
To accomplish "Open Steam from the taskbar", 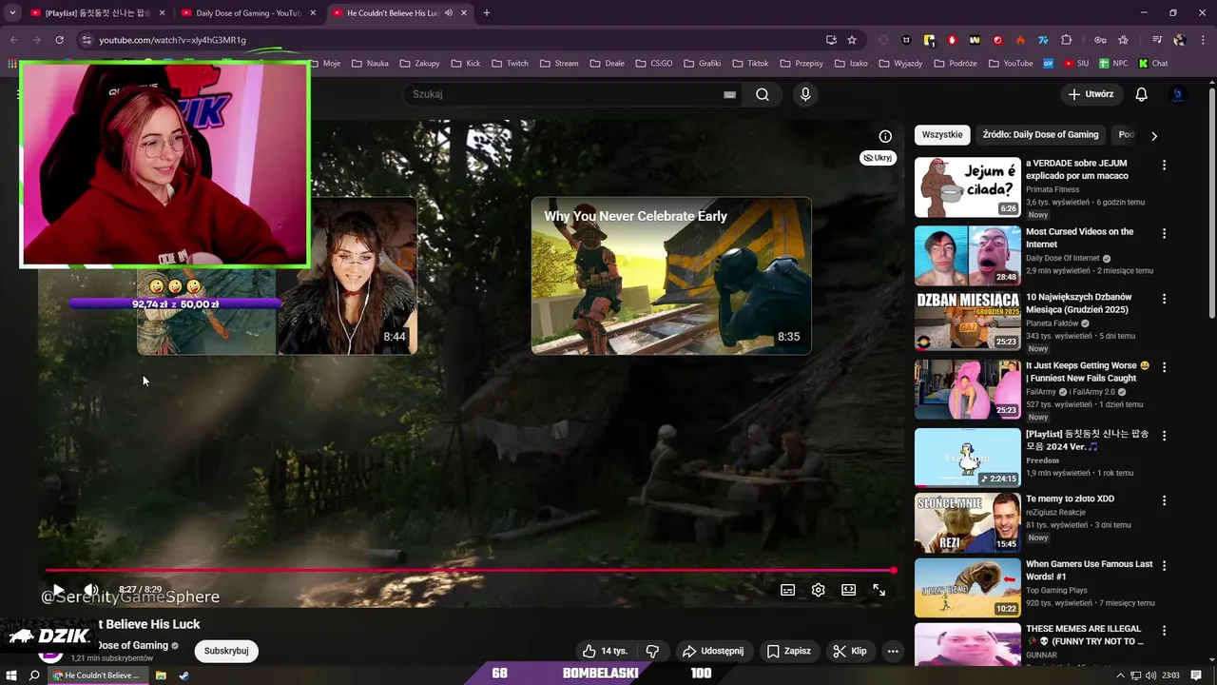I will point(184,675).
